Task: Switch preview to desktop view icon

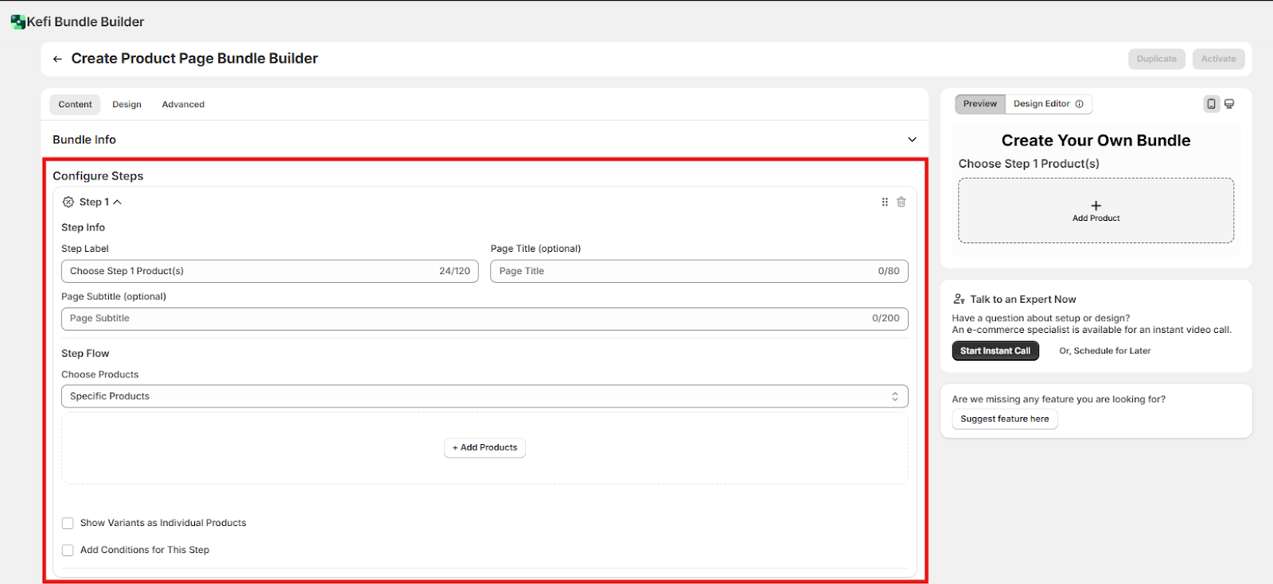Action: coord(1229,104)
